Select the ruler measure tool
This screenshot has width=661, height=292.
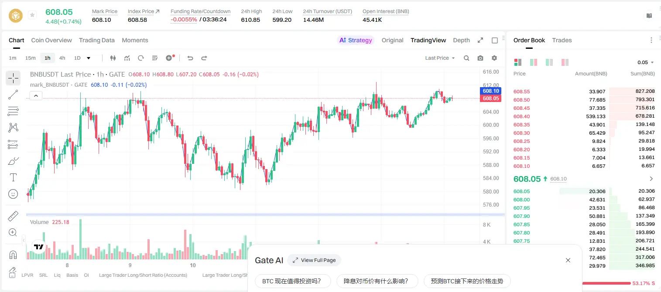coord(13,216)
